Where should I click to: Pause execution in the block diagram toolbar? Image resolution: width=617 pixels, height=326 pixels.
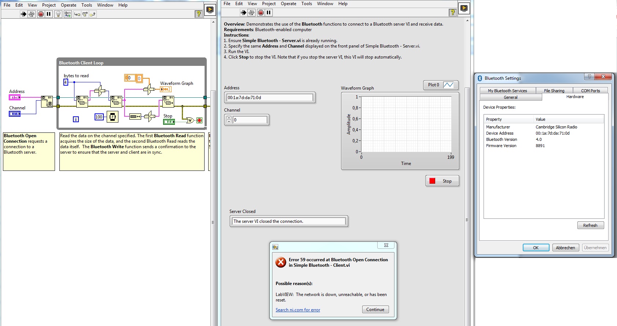[x=49, y=14]
